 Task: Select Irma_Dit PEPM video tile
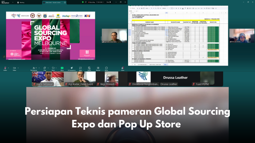[242, 36]
